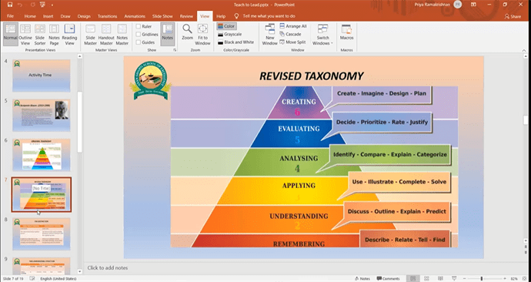Go to the Animations tab
The width and height of the screenshot is (531, 282).
pos(135,16)
